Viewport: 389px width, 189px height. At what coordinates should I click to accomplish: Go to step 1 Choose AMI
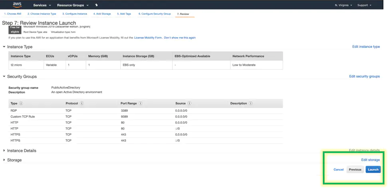[13, 14]
